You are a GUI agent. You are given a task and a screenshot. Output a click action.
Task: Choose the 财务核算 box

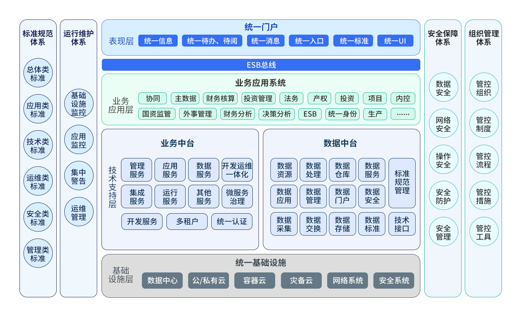pyautogui.click(x=220, y=99)
